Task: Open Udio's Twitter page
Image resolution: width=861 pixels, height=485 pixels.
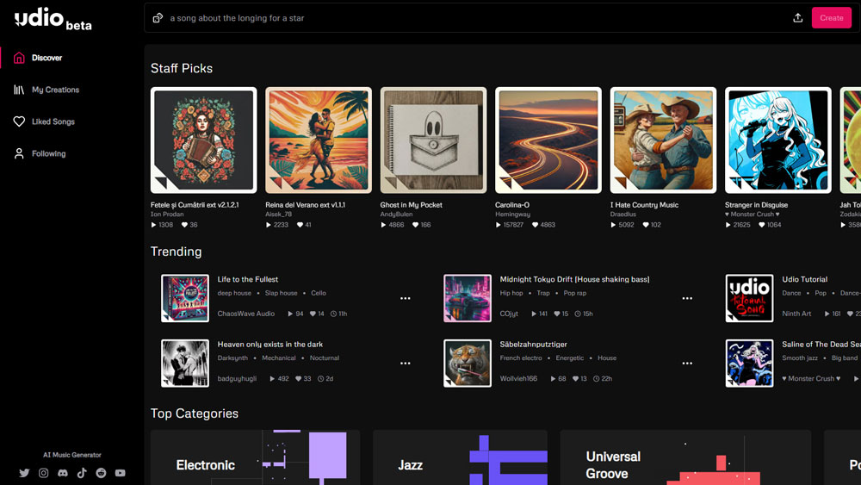Action: [x=24, y=473]
